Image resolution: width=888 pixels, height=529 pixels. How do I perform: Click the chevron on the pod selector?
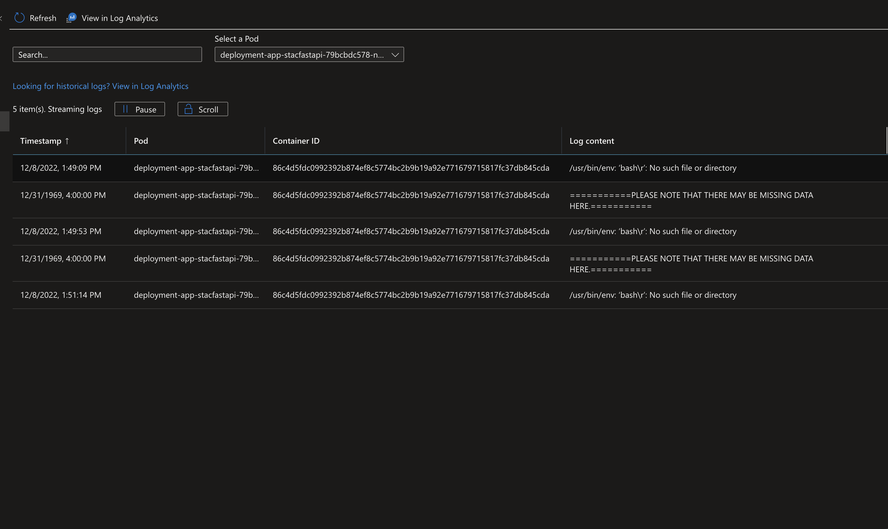pyautogui.click(x=395, y=55)
